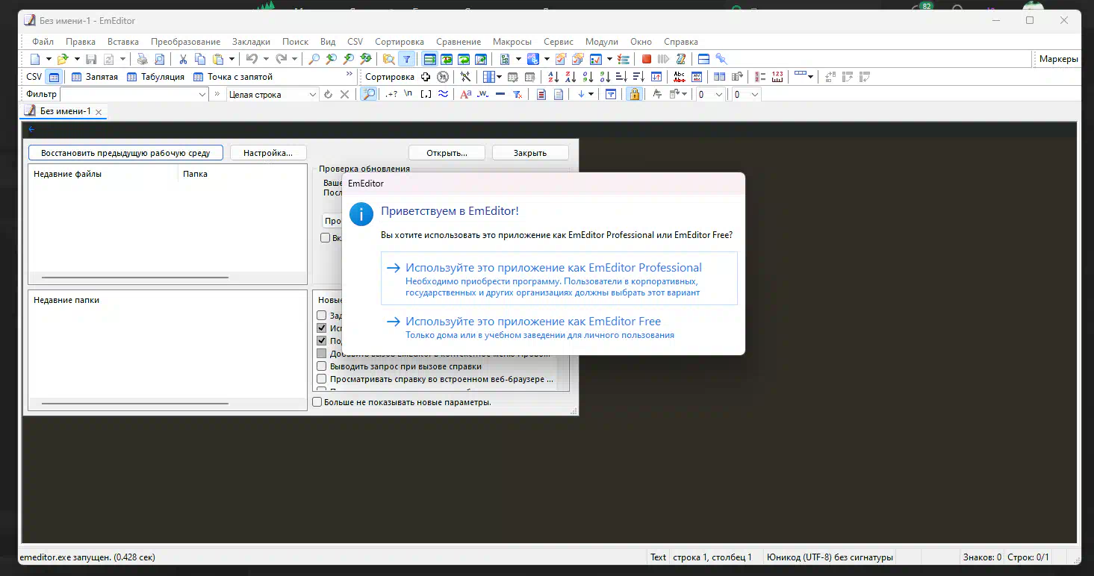Toggle the Match Case Aa filter icon
1094x576 pixels.
tap(465, 95)
